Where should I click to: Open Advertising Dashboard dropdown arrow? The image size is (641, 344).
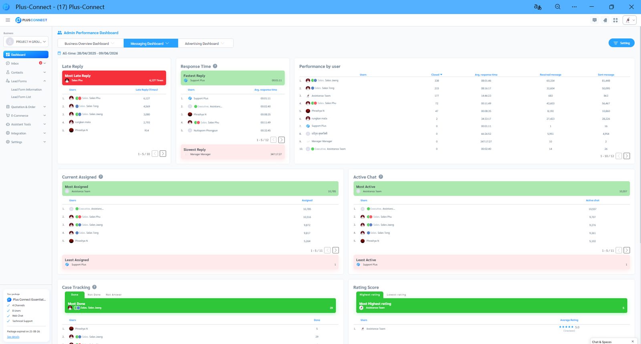pyautogui.click(x=222, y=43)
